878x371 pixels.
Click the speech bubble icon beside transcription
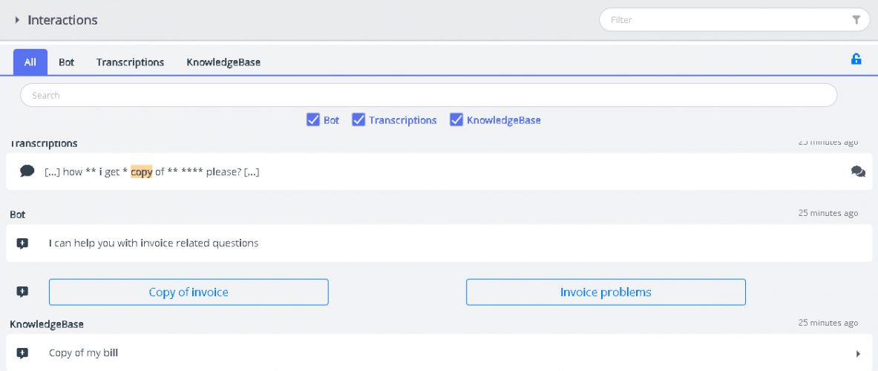[x=27, y=171]
